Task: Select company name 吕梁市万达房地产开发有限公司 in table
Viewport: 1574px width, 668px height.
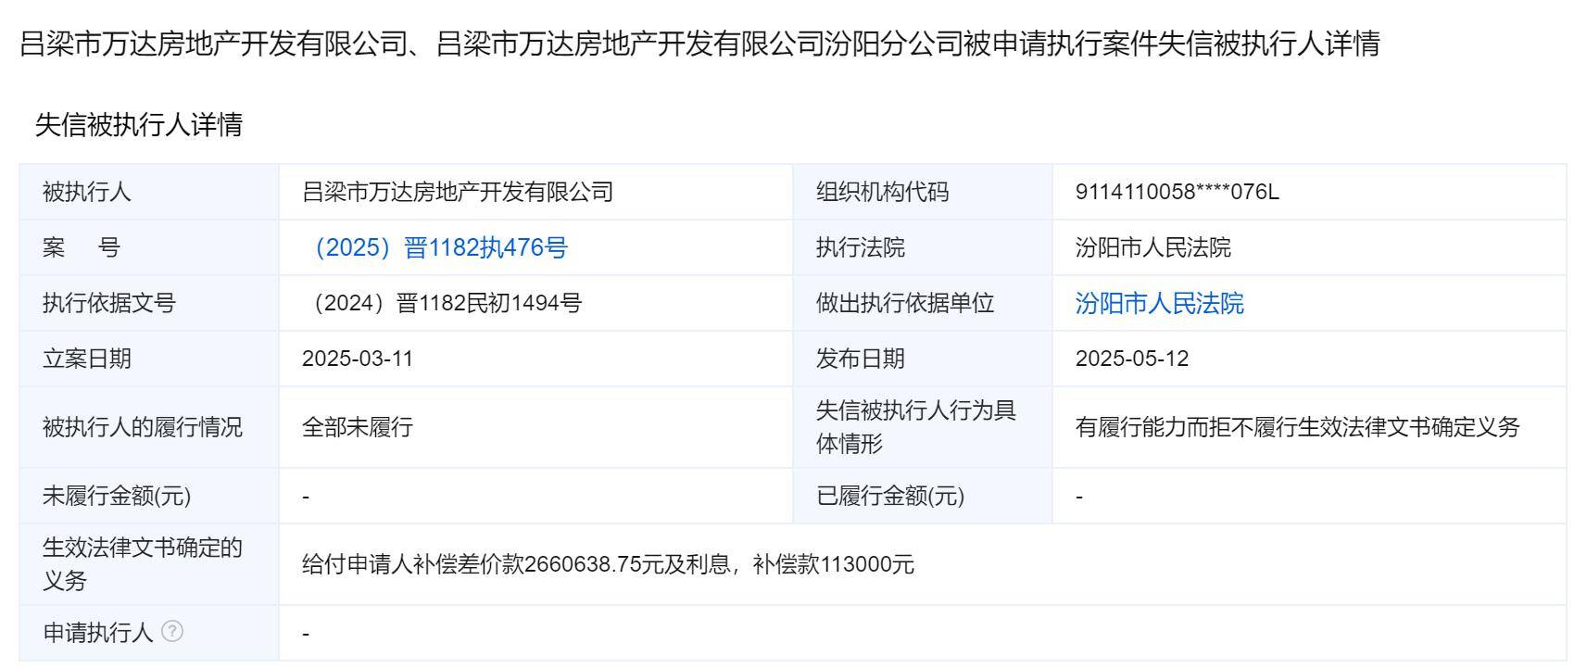Action: (x=458, y=192)
